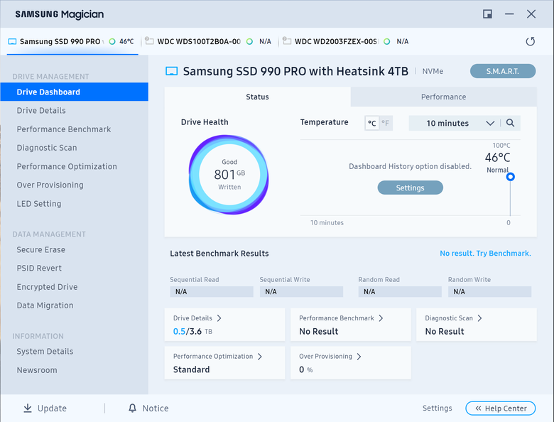Click the Settings button in temperature panel
The width and height of the screenshot is (554, 422).
pos(410,188)
